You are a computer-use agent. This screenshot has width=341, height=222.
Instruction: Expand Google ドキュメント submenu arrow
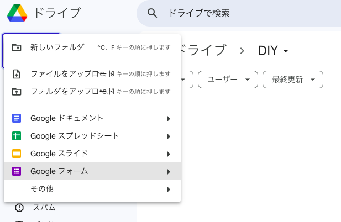(169, 119)
